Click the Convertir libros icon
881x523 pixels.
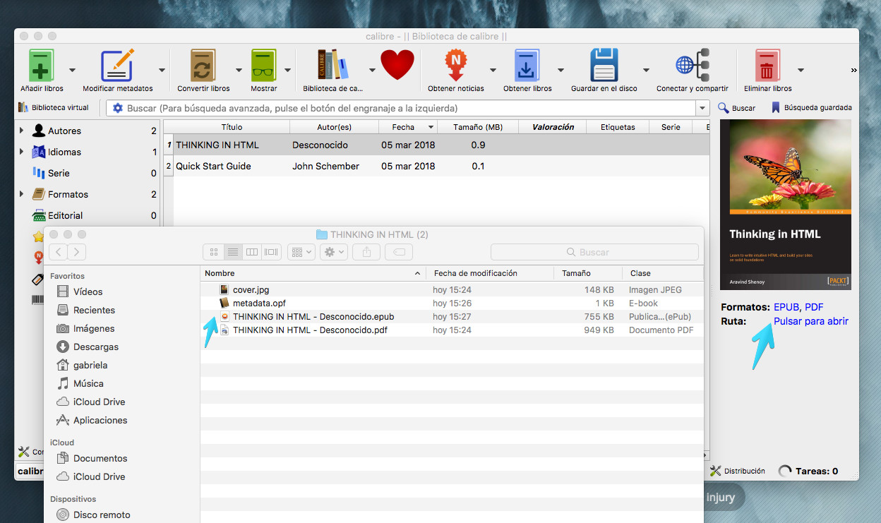[203, 66]
